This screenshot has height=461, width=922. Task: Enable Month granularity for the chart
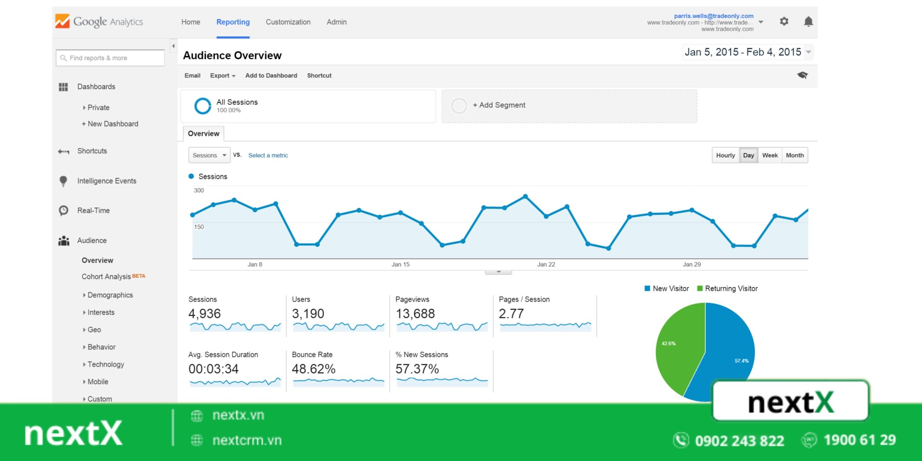pyautogui.click(x=795, y=155)
